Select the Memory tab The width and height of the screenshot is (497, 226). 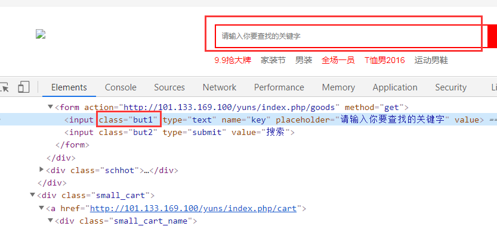coord(338,87)
